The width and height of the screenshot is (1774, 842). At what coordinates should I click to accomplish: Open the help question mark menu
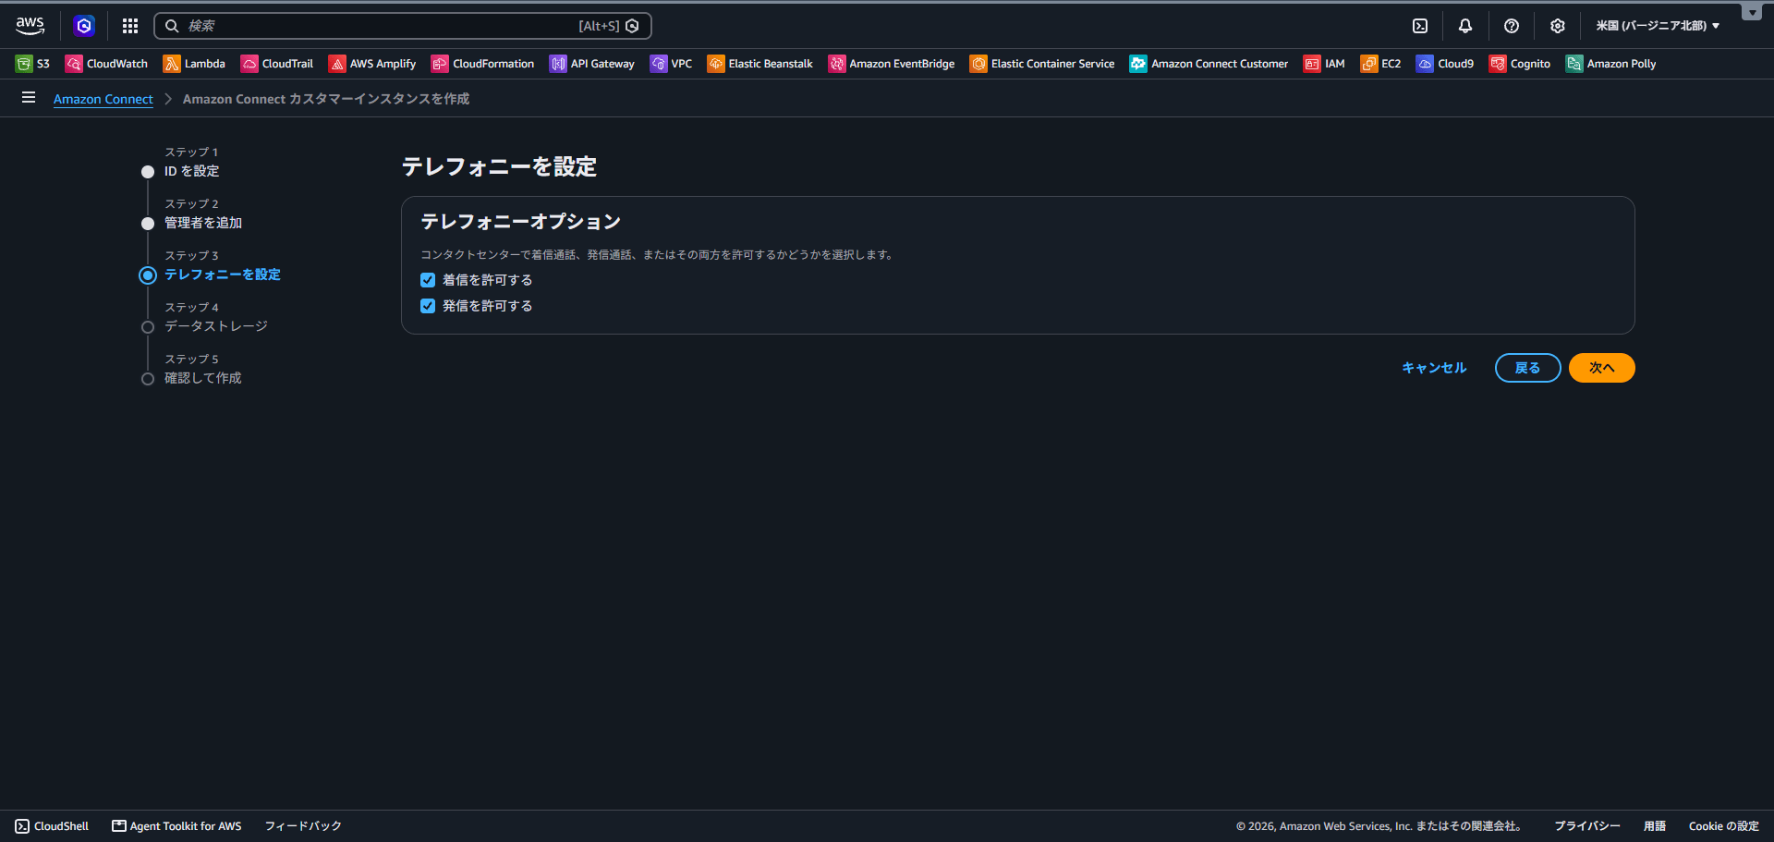(1512, 26)
